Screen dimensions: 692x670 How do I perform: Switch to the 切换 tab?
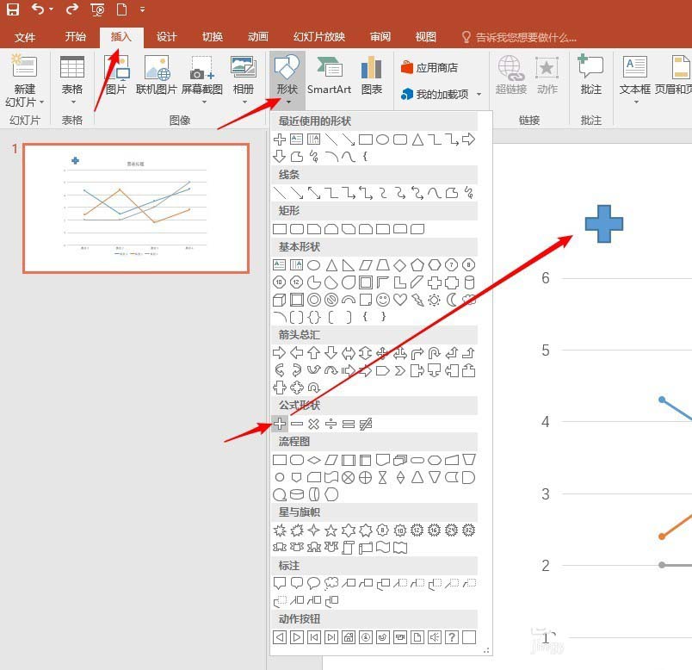pyautogui.click(x=213, y=37)
